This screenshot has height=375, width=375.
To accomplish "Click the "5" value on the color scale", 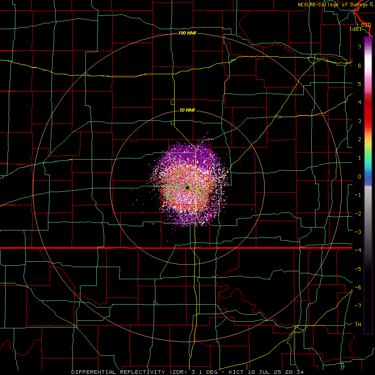I will pos(360,84).
